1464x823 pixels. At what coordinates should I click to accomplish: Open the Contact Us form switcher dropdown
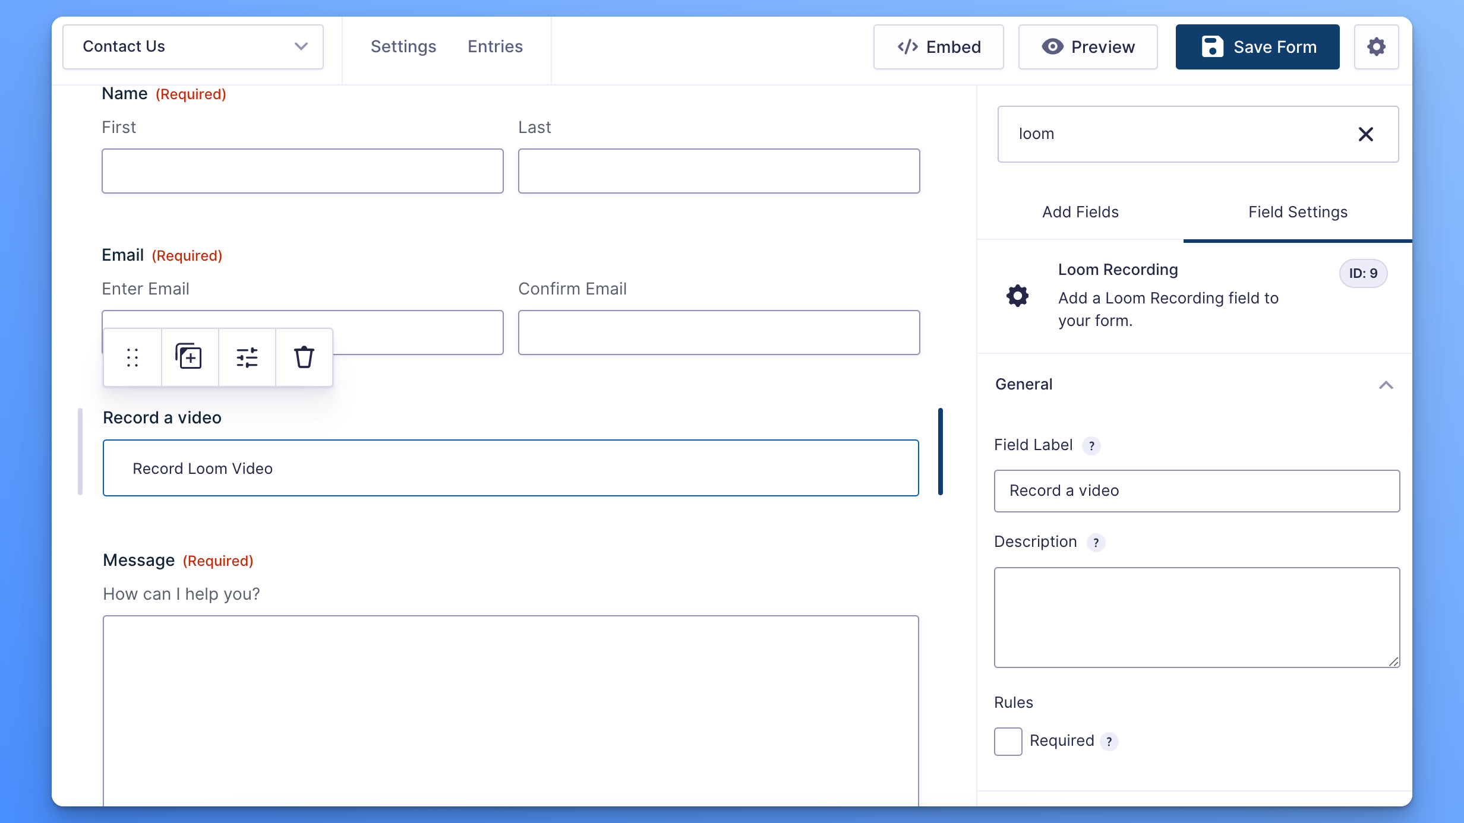[193, 47]
